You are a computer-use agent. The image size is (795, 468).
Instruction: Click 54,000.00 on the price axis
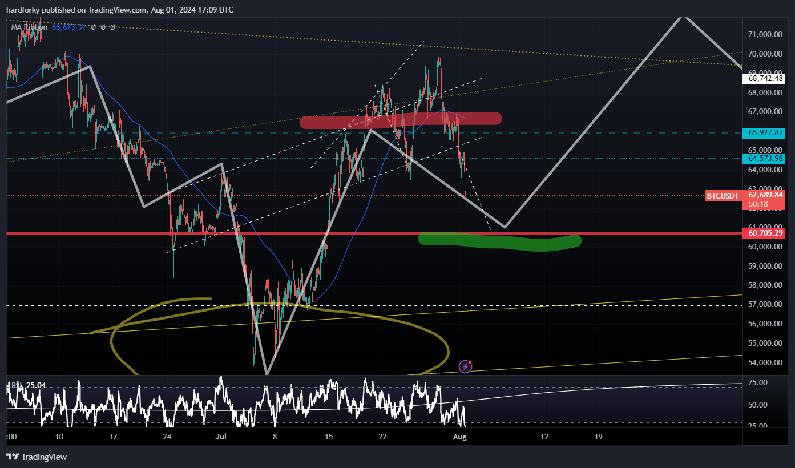(765, 362)
